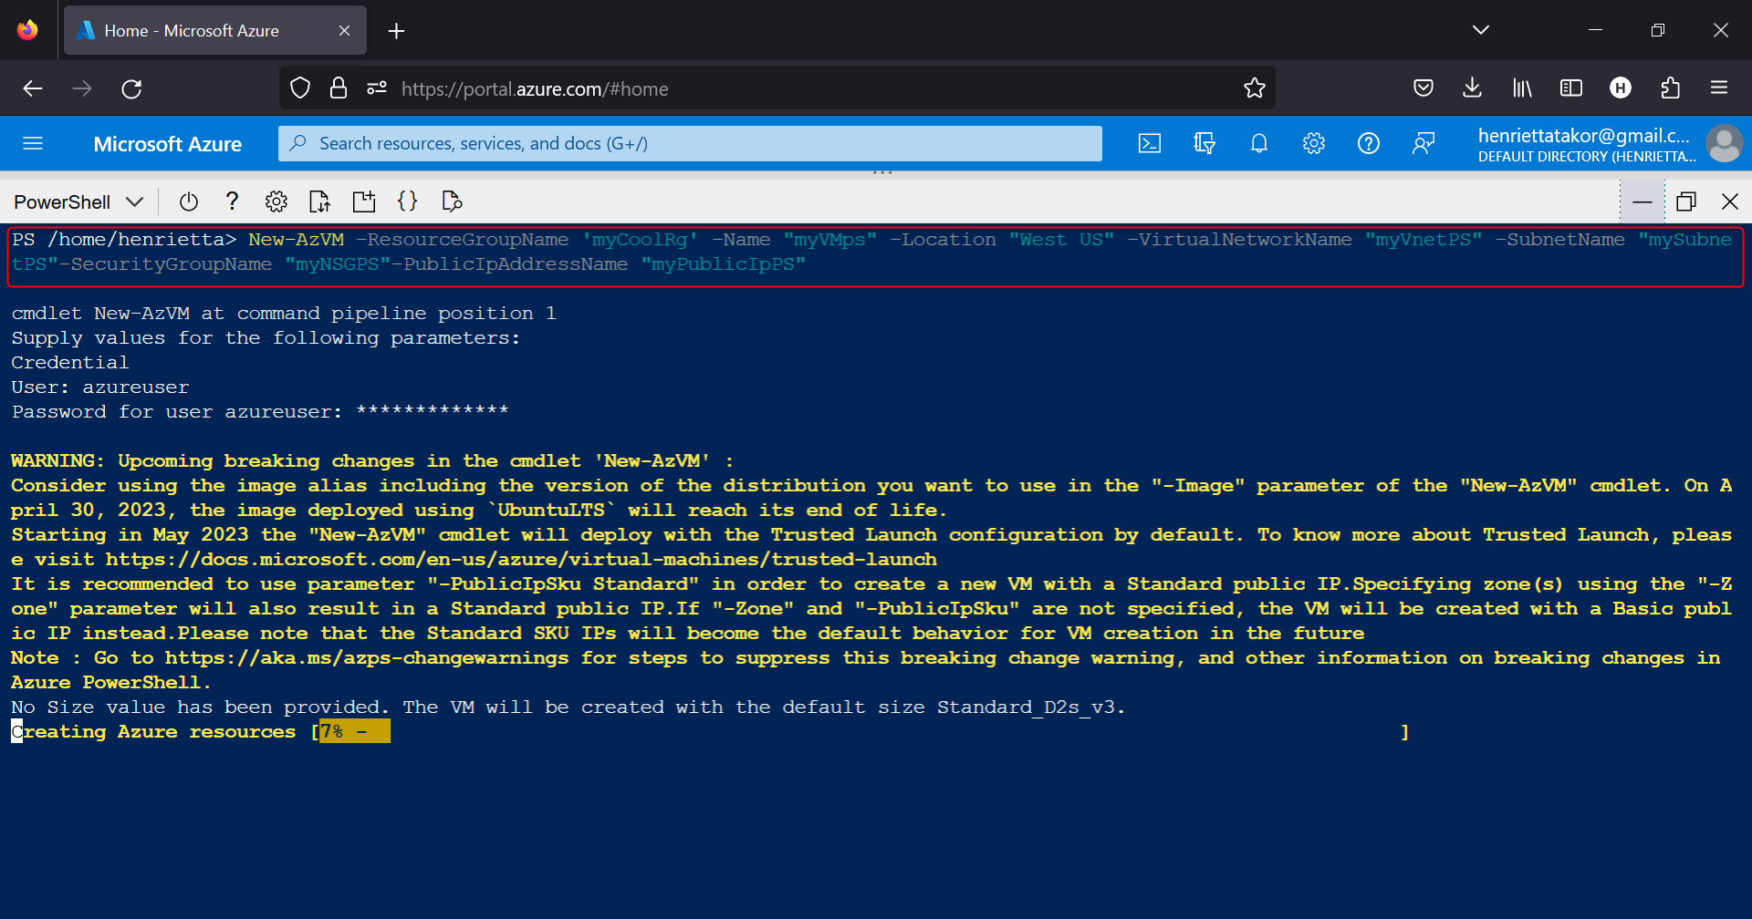Click the New-AzVM command text

pyautogui.click(x=297, y=239)
